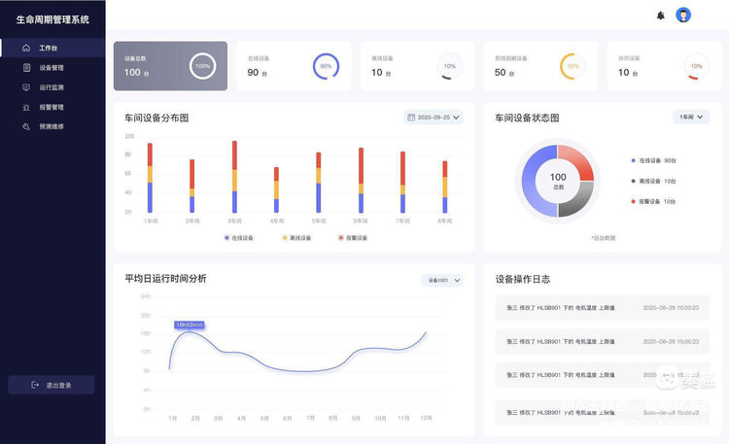The image size is (729, 444).
Task: Click the alarm icon beside 报警管理
Action: pyautogui.click(x=26, y=107)
